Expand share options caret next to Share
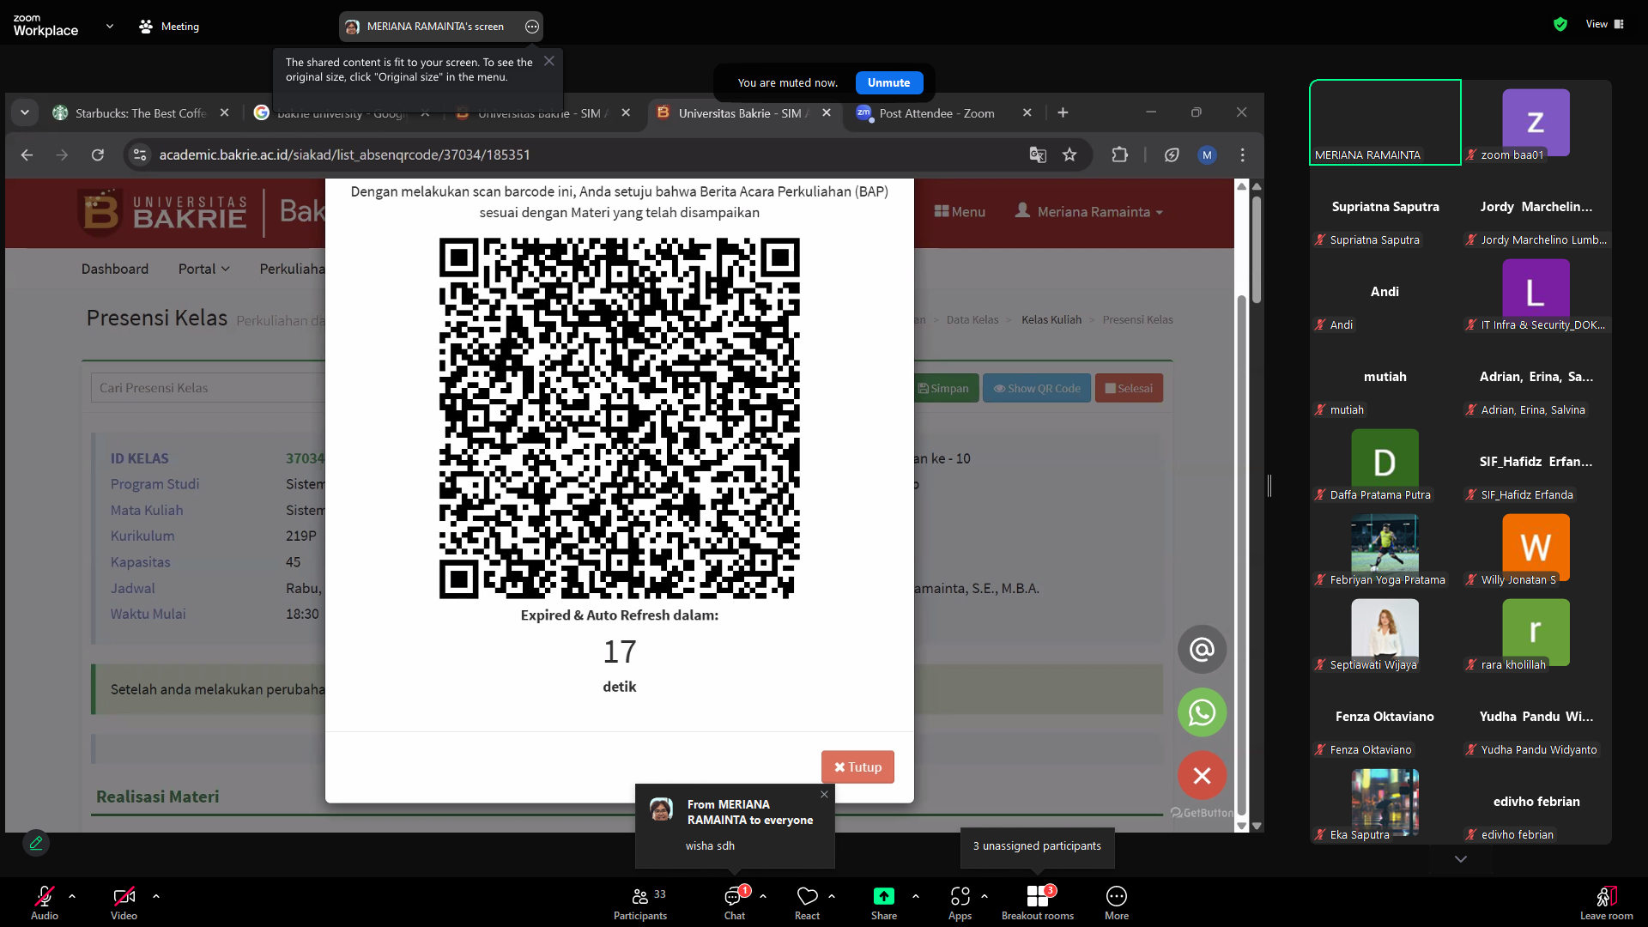This screenshot has width=1648, height=927. (x=916, y=896)
